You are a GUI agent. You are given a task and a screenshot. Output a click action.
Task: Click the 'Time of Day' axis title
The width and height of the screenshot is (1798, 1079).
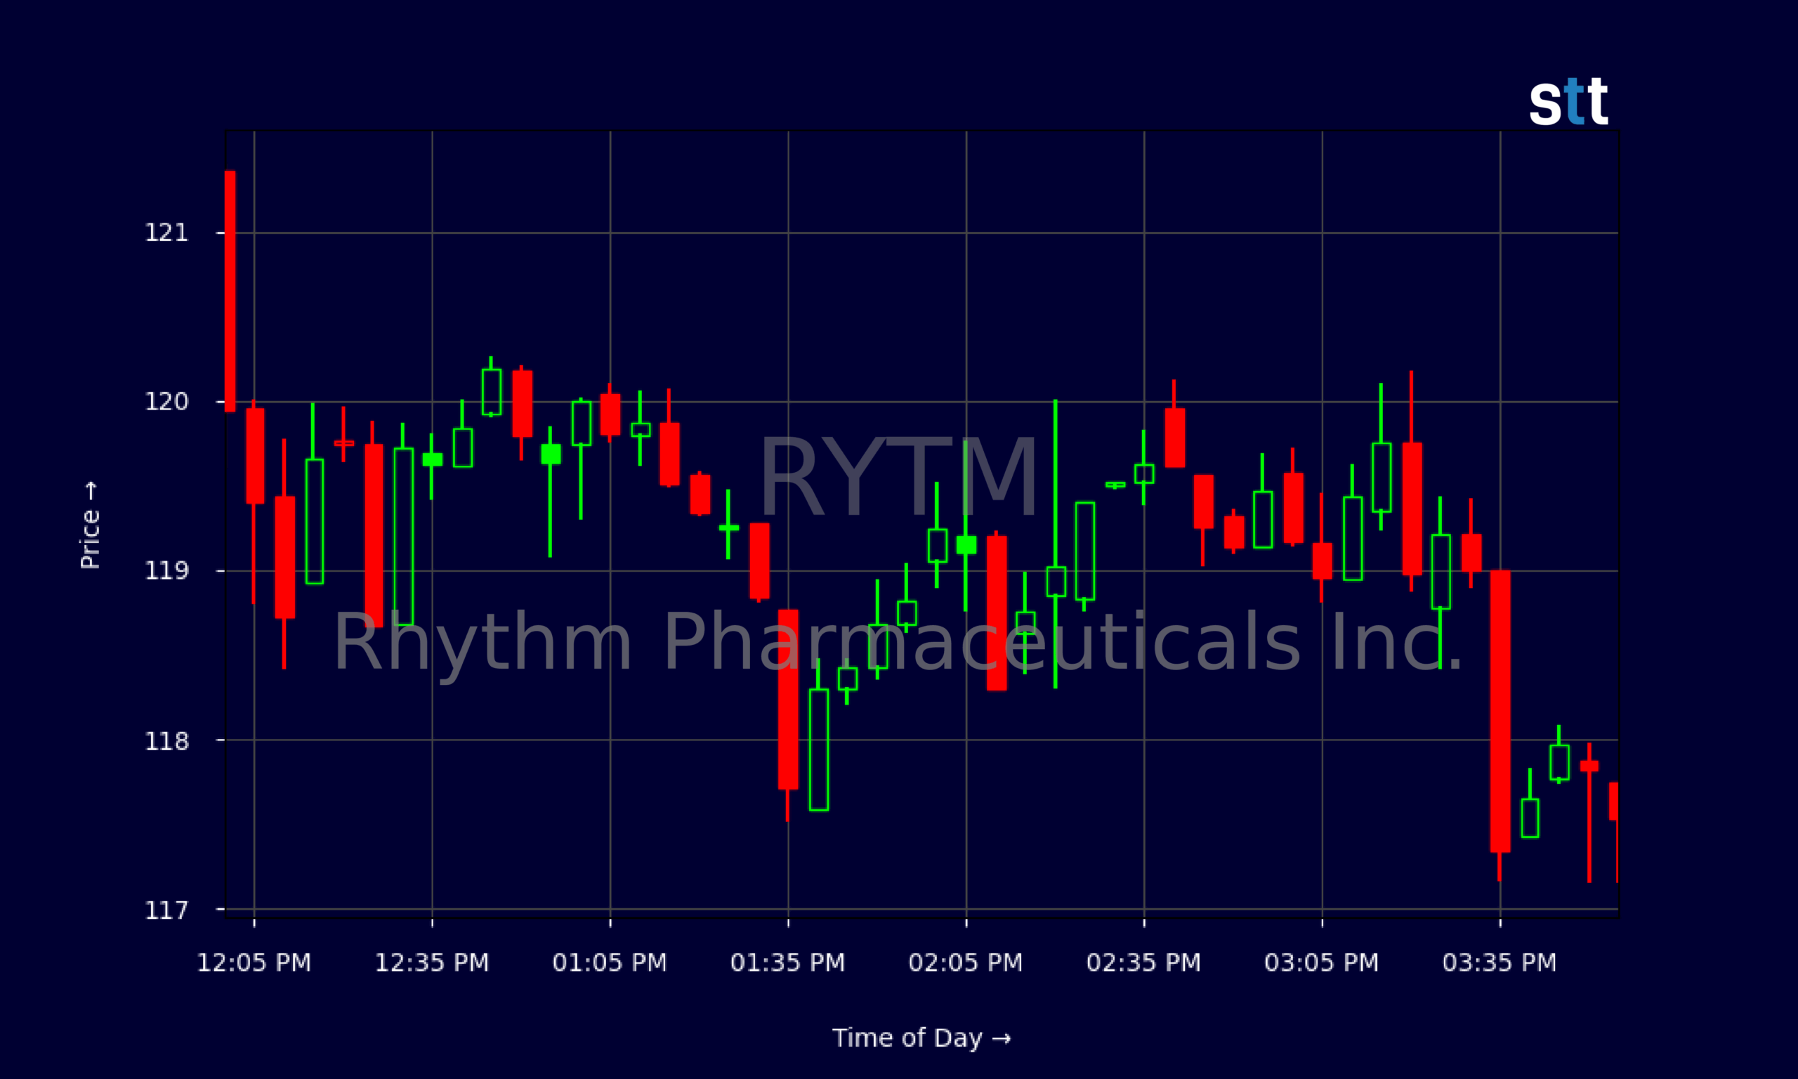pyautogui.click(x=921, y=1038)
